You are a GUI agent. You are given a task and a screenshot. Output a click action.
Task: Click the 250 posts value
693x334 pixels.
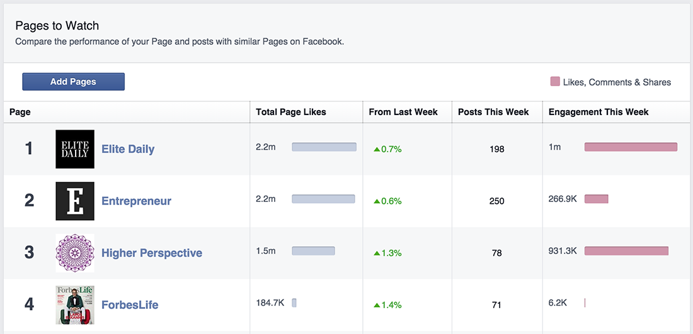(x=497, y=201)
